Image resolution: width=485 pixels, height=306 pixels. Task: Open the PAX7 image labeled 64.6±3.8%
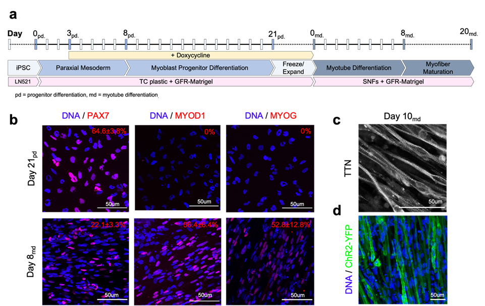(x=85, y=168)
